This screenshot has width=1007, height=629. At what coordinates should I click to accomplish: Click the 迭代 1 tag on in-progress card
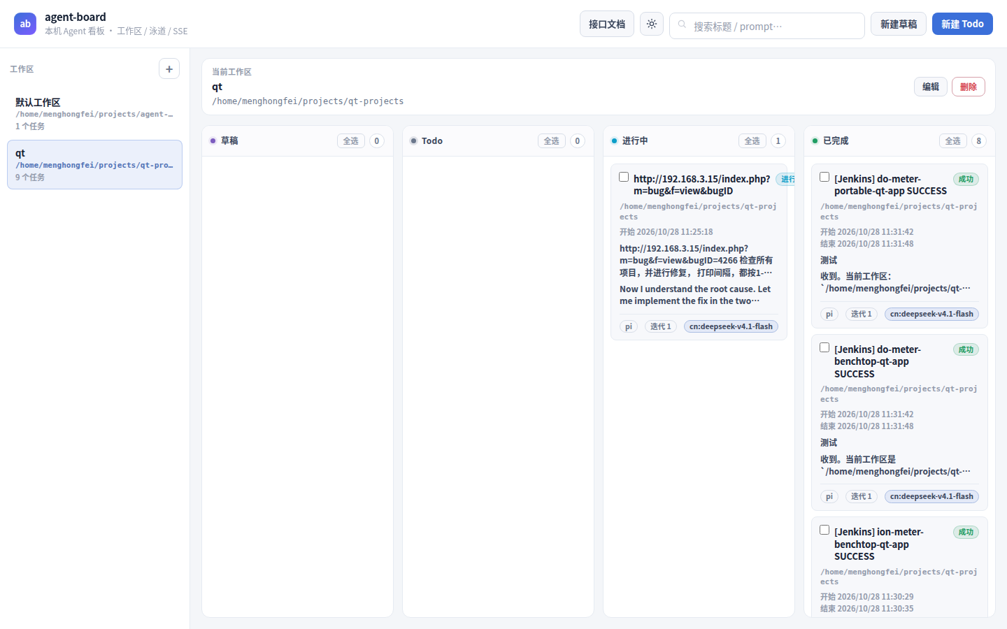(661, 326)
